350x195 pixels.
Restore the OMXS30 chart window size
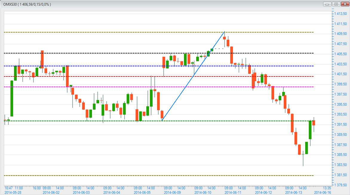click(336, 4)
